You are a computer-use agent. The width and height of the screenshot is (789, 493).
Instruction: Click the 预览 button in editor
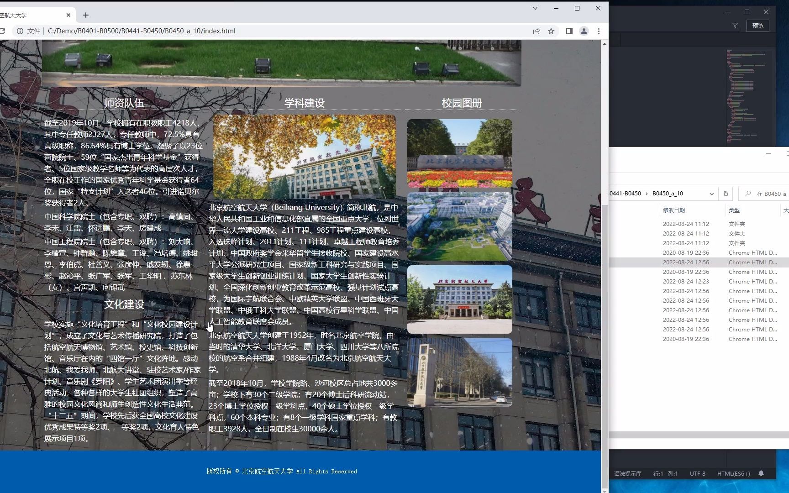point(758,26)
